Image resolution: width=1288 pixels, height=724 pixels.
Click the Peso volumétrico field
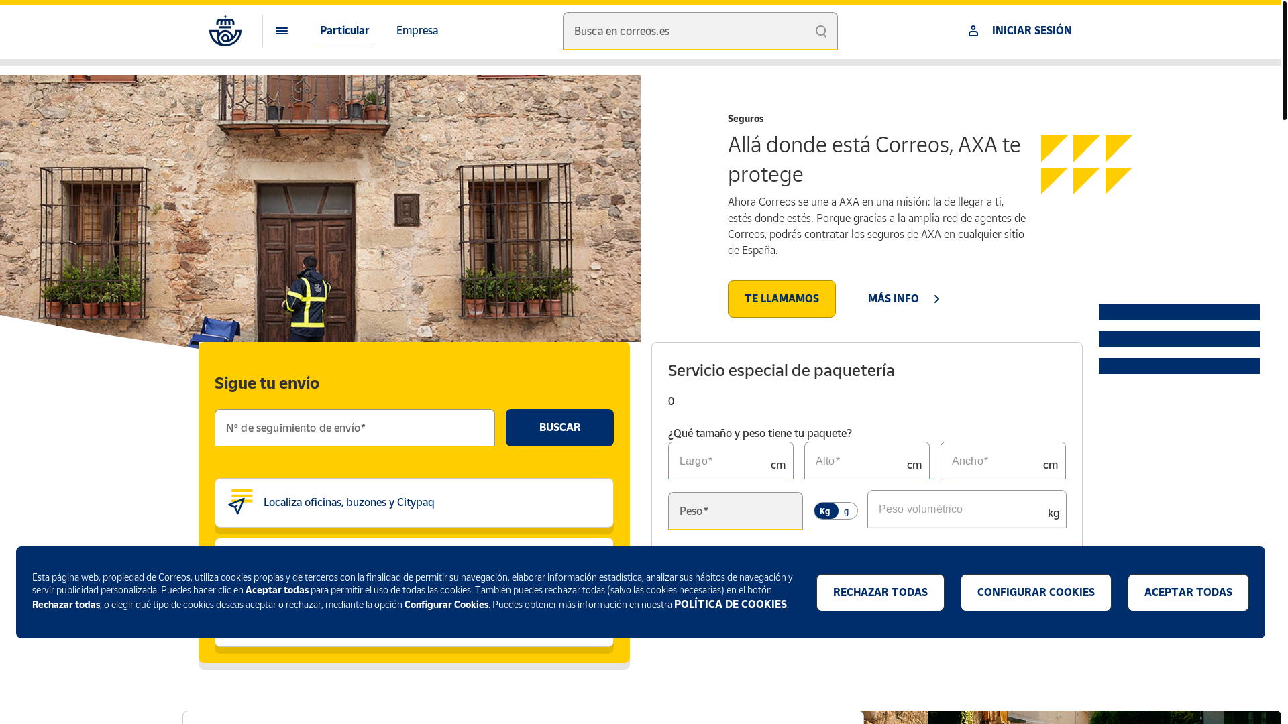click(967, 509)
